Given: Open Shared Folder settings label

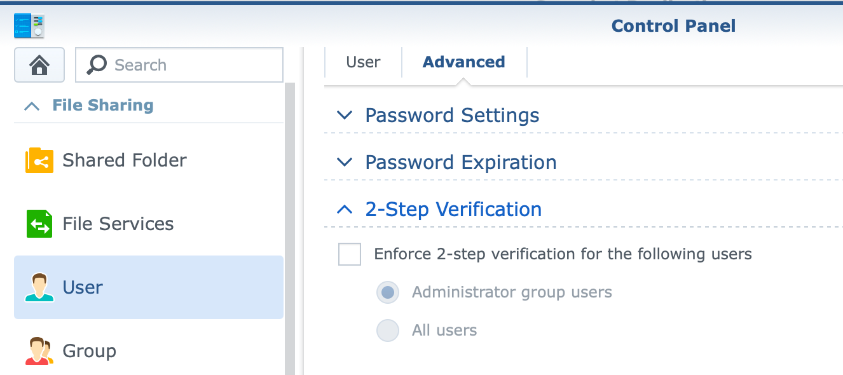Looking at the screenshot, I should pyautogui.click(x=125, y=160).
